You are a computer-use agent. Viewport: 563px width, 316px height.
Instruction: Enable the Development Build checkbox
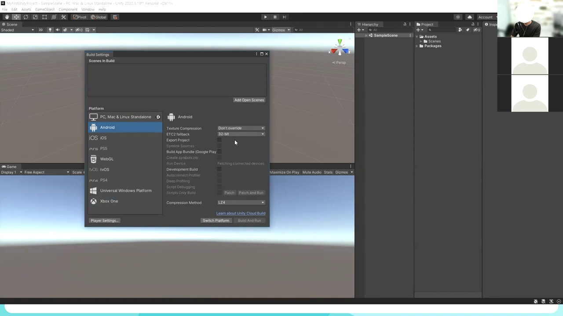coord(219,169)
